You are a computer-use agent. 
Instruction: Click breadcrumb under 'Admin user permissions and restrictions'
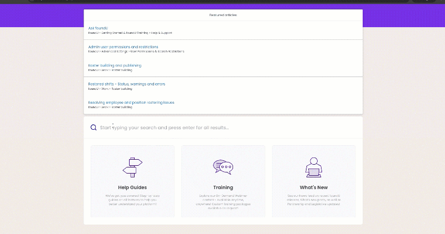click(136, 52)
